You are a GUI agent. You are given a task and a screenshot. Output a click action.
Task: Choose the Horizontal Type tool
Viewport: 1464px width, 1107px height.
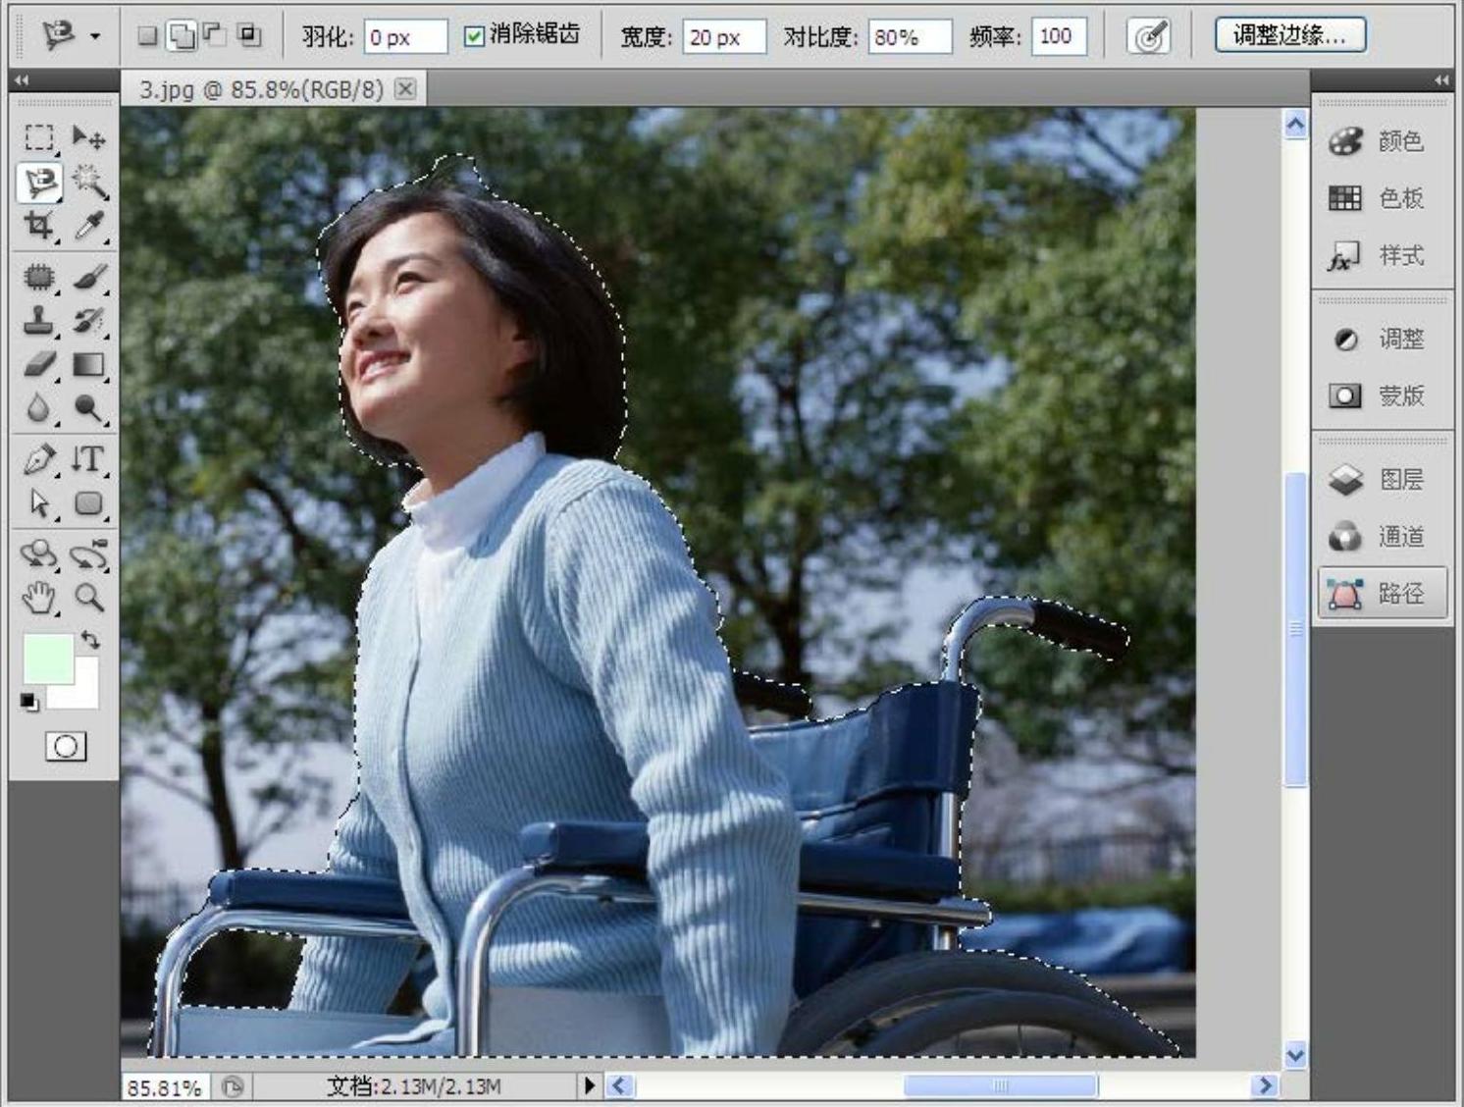pos(88,458)
